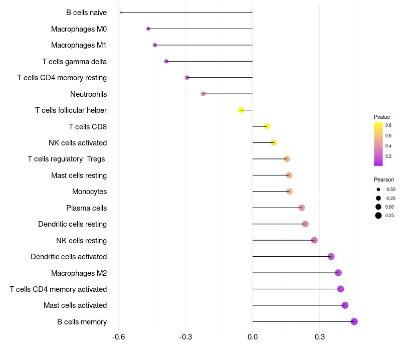Image resolution: width=401 pixels, height=351 pixels.
Task: Click the Plasma cells axis label
Action: pyautogui.click(x=86, y=208)
